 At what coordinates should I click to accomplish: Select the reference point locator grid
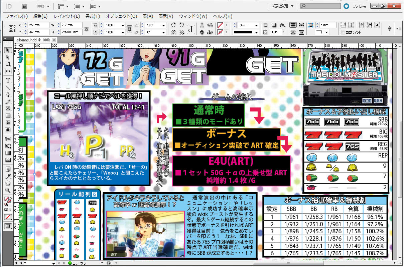click(x=12, y=29)
